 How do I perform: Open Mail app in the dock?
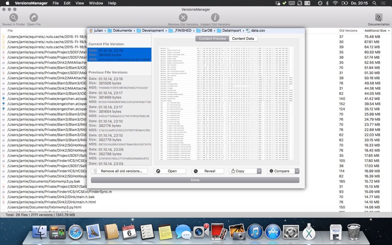94,232
